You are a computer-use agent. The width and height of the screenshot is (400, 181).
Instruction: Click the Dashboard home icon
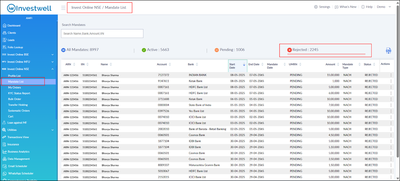[4, 25]
